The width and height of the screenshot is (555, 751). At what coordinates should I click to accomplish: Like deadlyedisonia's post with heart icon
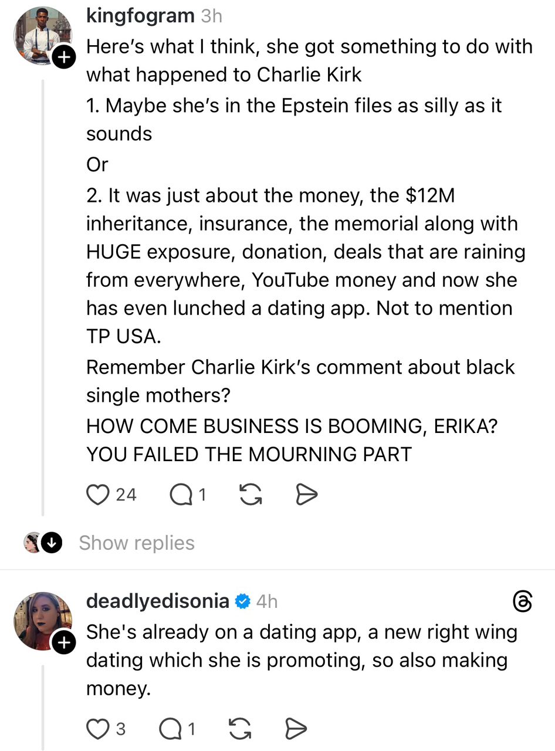point(96,729)
